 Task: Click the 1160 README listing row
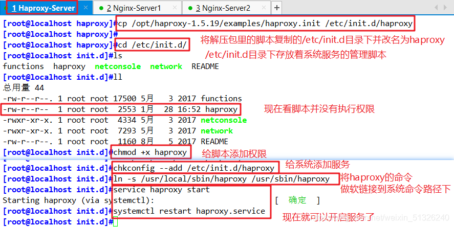coord(115,142)
